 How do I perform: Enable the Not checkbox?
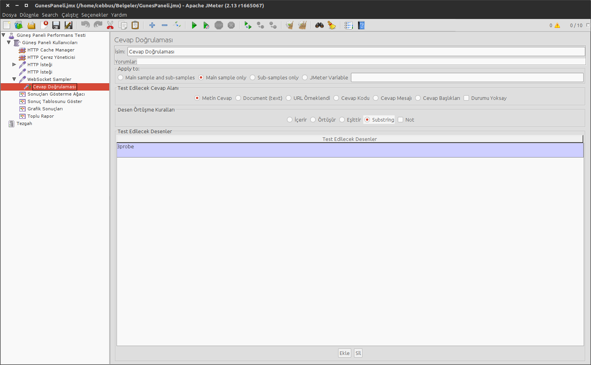(x=400, y=120)
